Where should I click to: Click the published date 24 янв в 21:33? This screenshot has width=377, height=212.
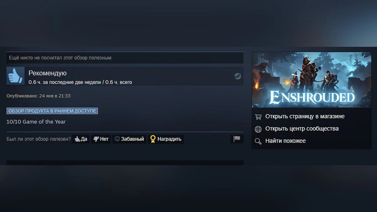coord(55,96)
